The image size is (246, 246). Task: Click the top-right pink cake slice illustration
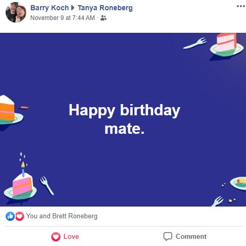click(x=227, y=43)
